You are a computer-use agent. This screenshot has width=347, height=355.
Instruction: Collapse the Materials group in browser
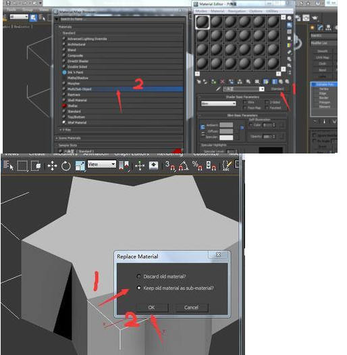click(x=57, y=27)
